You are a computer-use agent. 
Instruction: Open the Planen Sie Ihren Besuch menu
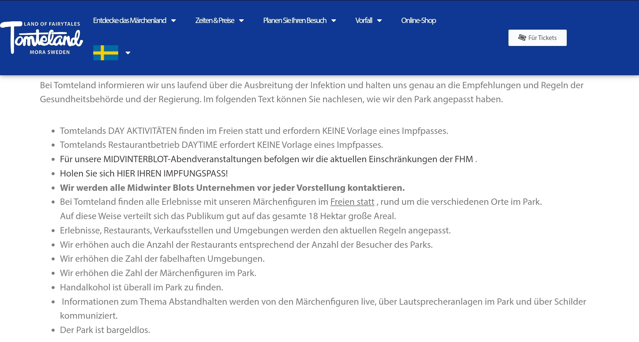295,20
